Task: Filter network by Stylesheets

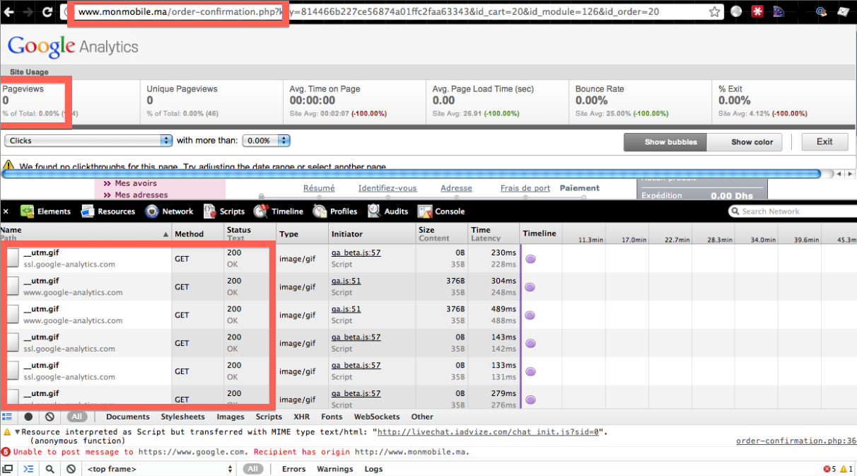Action: [182, 417]
